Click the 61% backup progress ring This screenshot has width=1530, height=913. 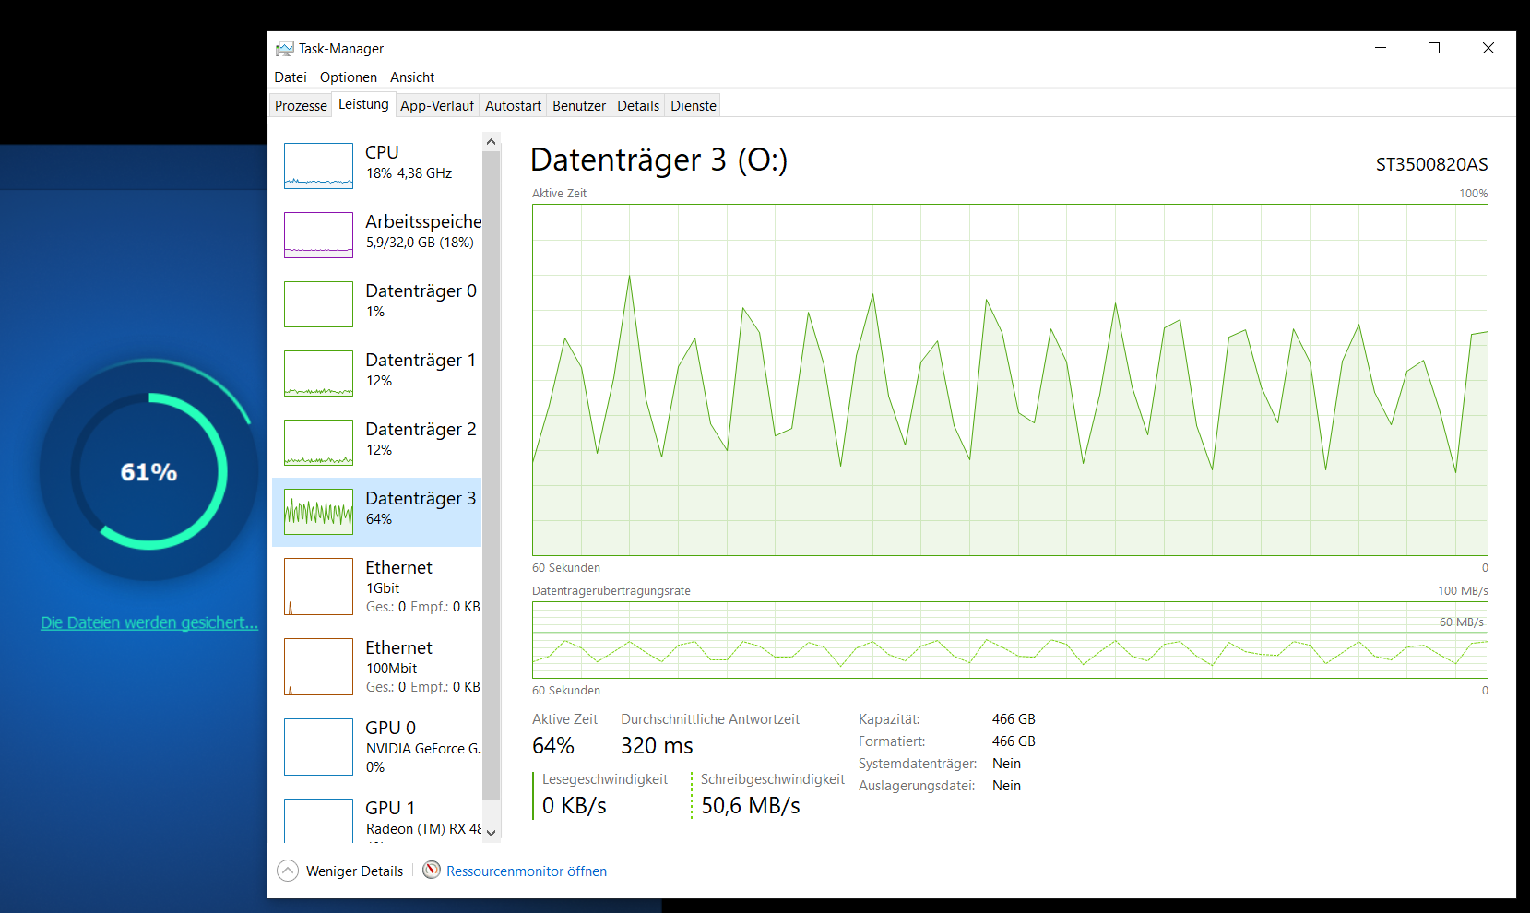pos(149,471)
